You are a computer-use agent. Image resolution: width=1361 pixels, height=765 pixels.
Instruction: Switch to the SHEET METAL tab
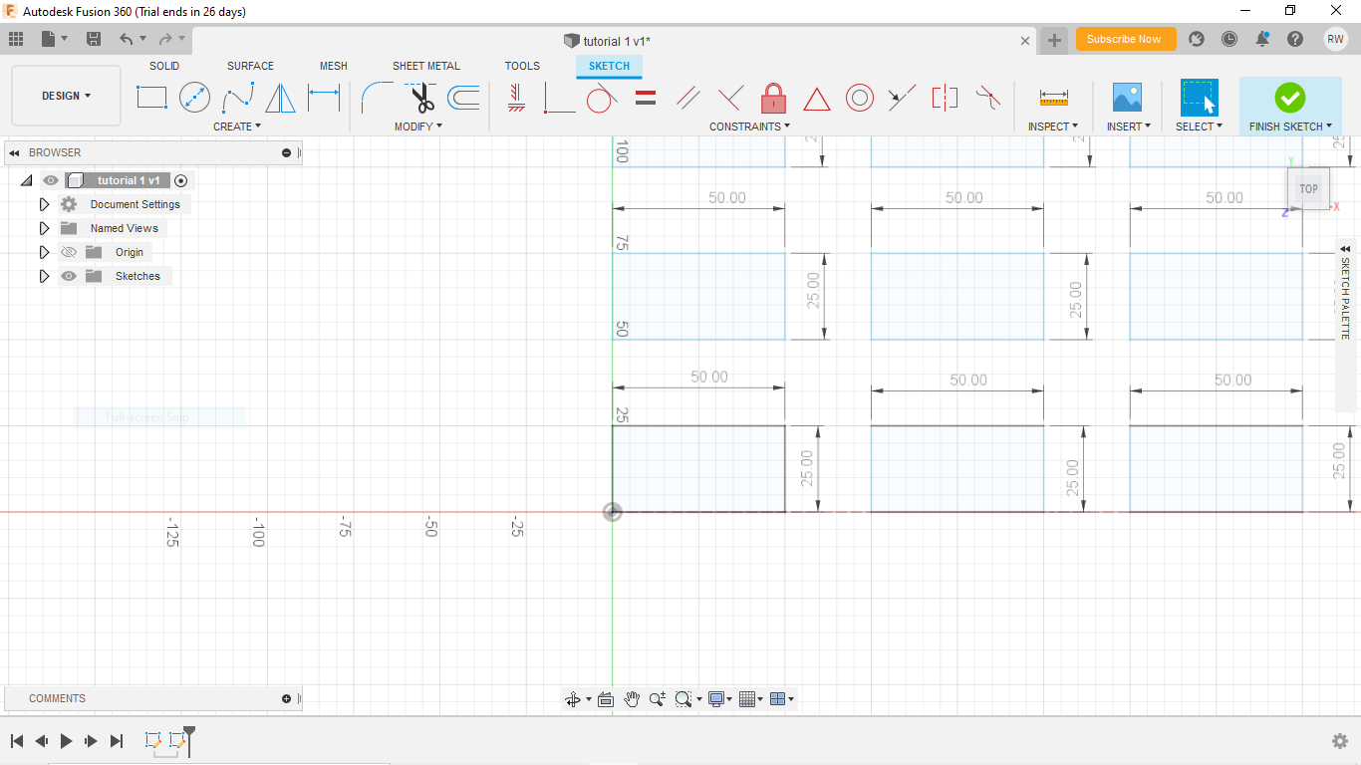point(425,66)
